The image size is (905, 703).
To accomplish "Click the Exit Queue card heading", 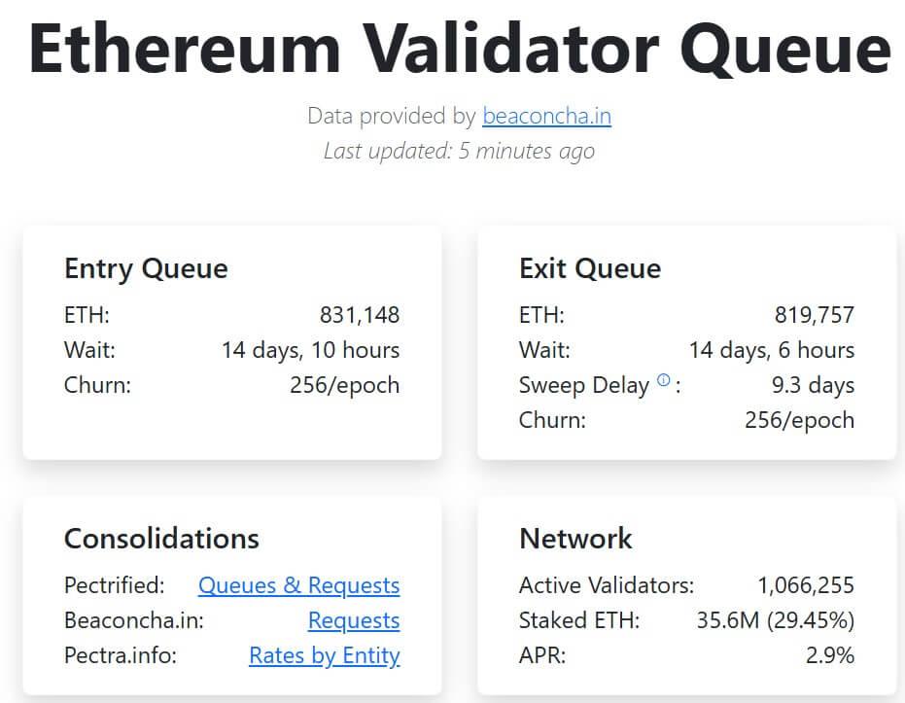I will (x=589, y=269).
